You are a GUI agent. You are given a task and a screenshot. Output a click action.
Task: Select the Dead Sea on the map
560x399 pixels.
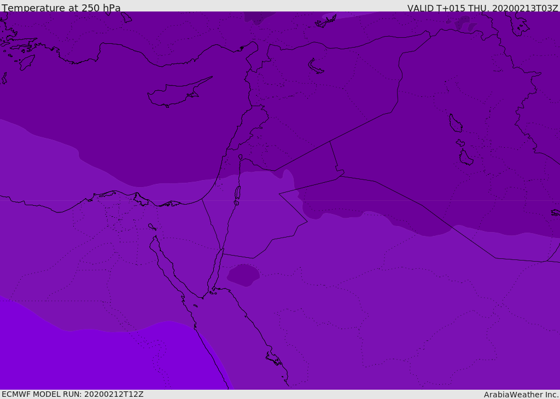237,193
